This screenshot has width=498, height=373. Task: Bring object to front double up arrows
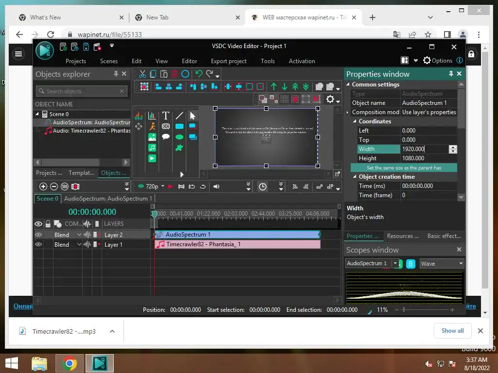(x=295, y=86)
